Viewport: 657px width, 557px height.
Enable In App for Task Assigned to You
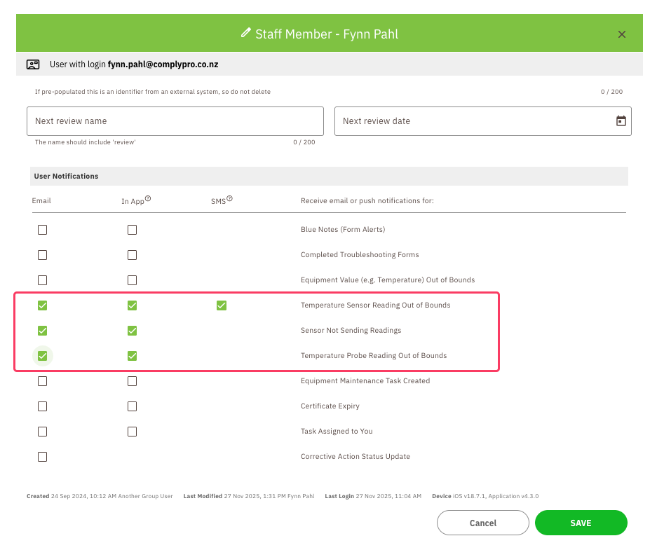[132, 432]
